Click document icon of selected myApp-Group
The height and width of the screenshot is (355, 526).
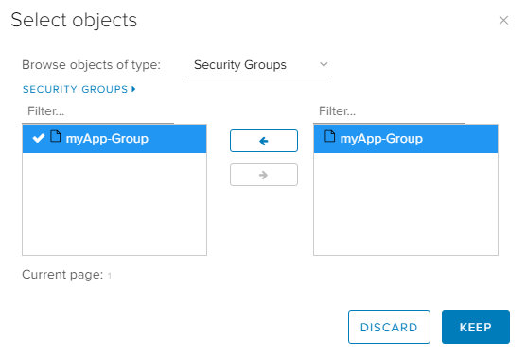coord(330,137)
